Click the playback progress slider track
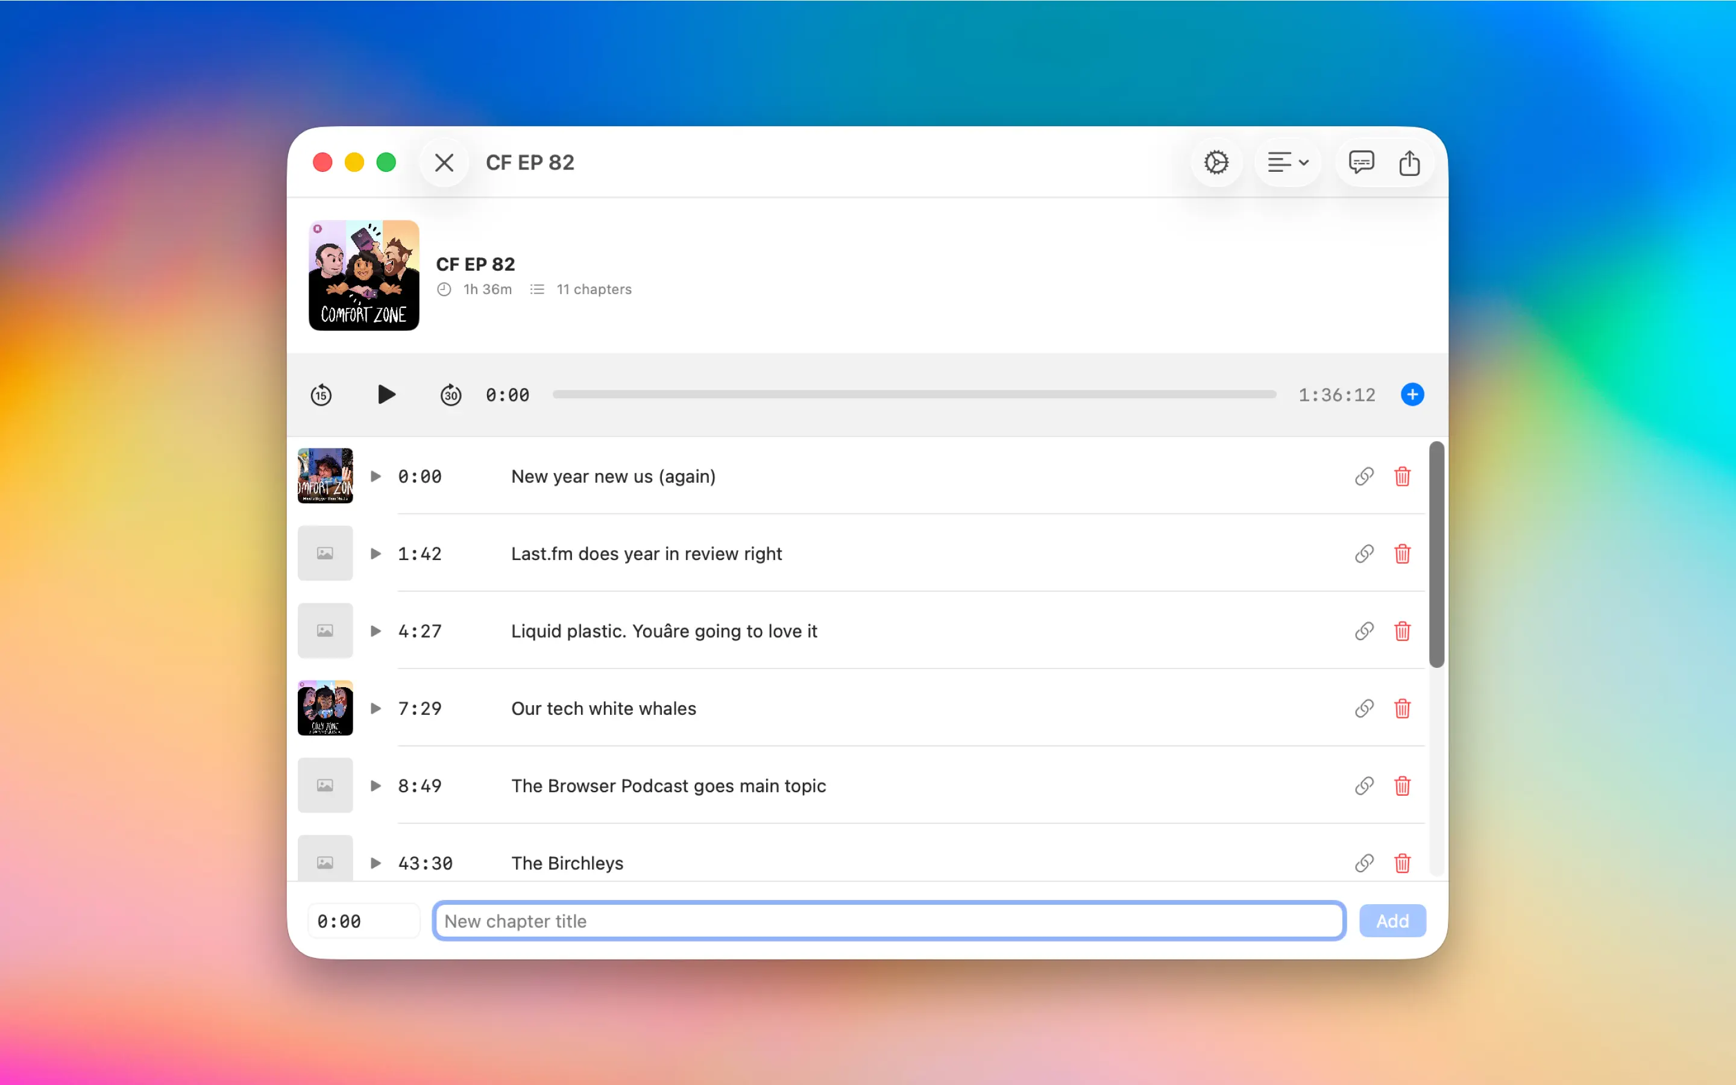The image size is (1736, 1085). [914, 395]
